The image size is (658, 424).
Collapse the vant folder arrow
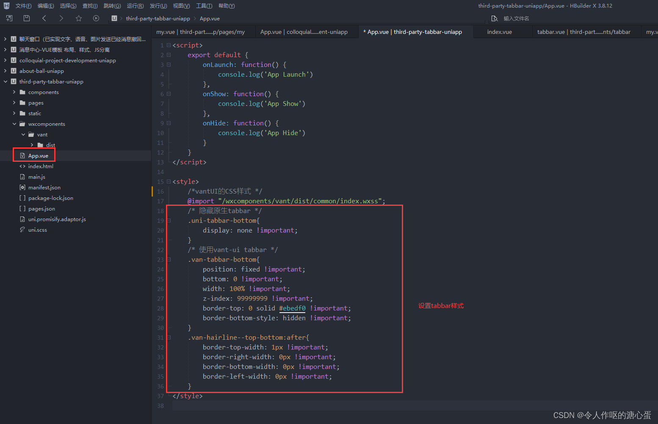coord(23,134)
